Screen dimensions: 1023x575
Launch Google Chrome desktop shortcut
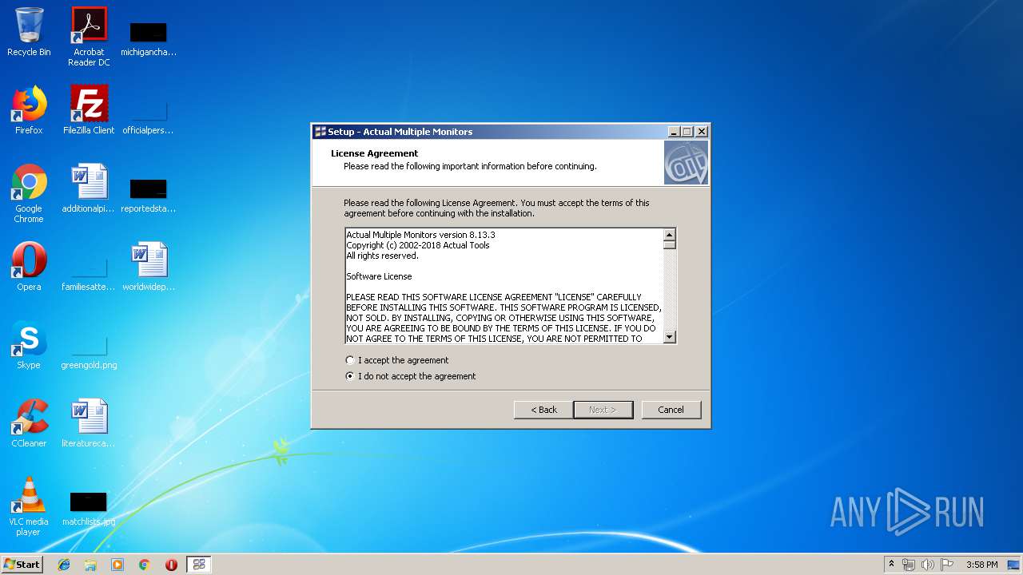[x=29, y=193]
